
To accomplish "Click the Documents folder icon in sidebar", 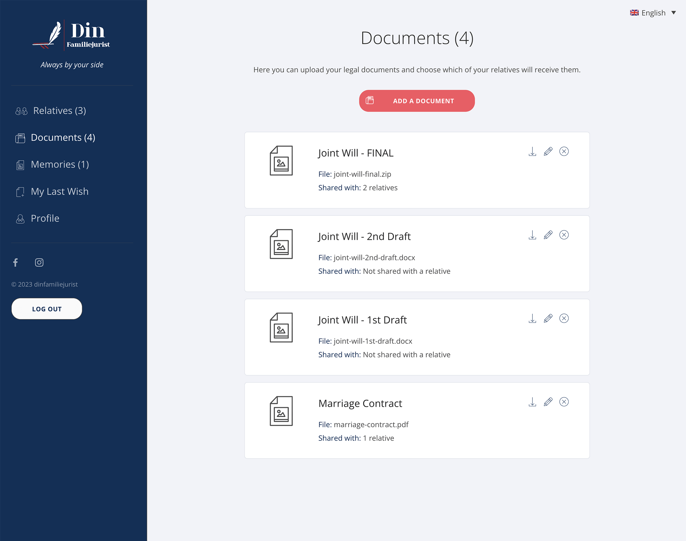I will pos(20,138).
